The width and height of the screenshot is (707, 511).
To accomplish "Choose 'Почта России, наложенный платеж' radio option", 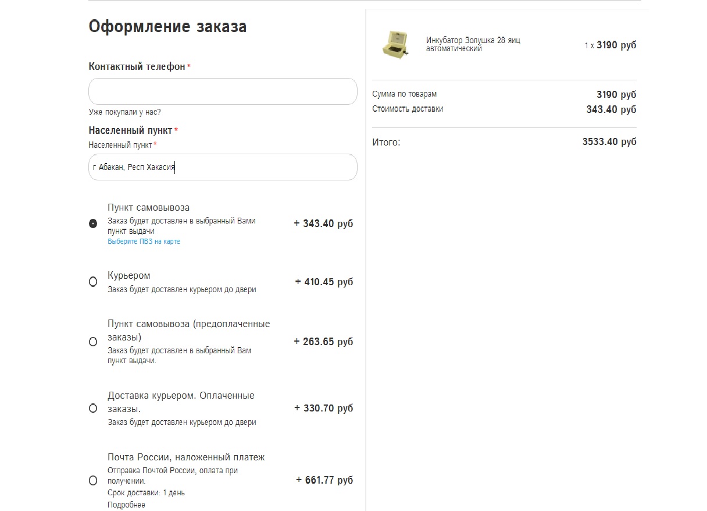I will tap(93, 481).
